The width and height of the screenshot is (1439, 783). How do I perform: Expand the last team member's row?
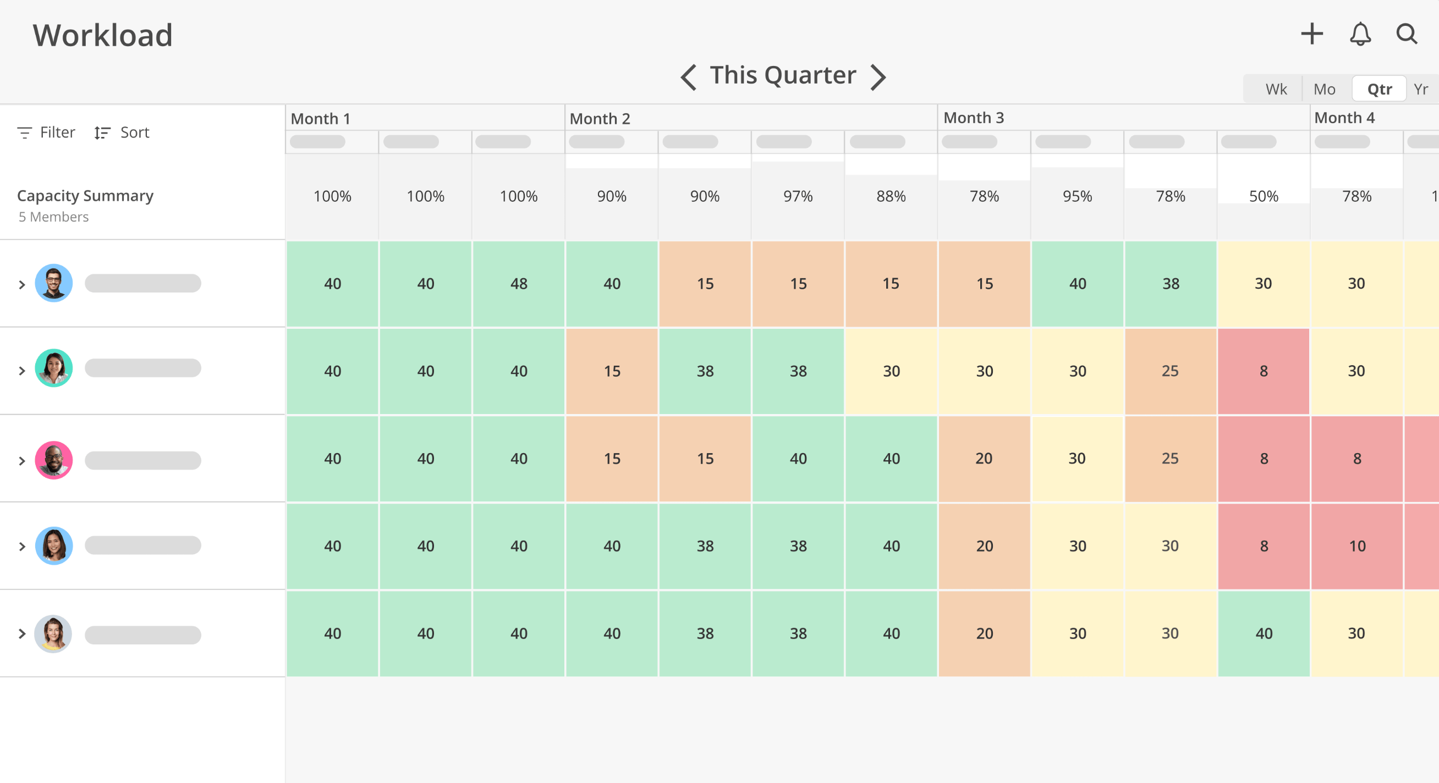(x=23, y=633)
